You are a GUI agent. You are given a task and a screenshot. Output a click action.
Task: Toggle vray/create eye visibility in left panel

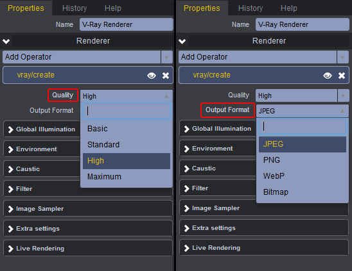[152, 76]
